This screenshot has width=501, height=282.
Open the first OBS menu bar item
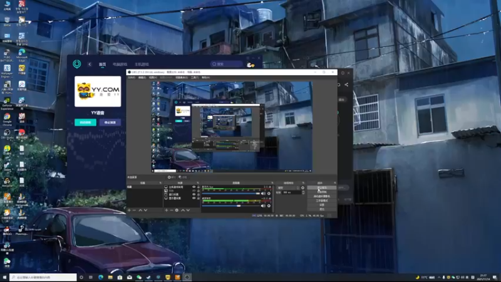click(x=132, y=77)
